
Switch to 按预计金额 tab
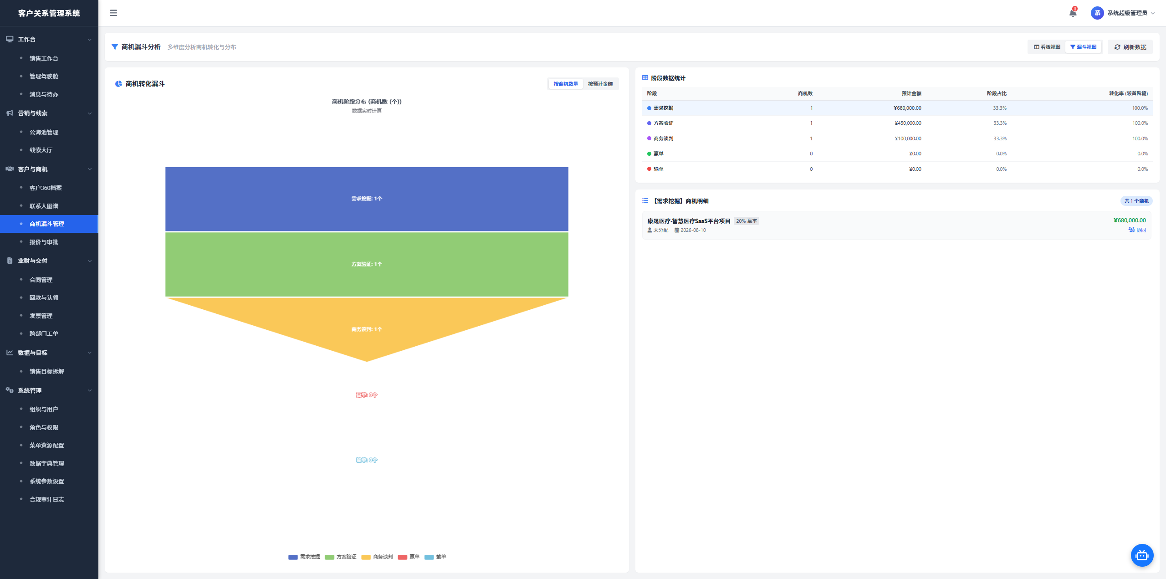600,84
